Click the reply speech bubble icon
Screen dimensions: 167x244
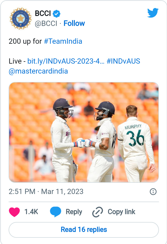click(55, 212)
